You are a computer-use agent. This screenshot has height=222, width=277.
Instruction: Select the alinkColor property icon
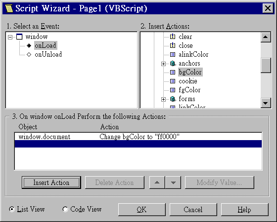tap(173, 54)
